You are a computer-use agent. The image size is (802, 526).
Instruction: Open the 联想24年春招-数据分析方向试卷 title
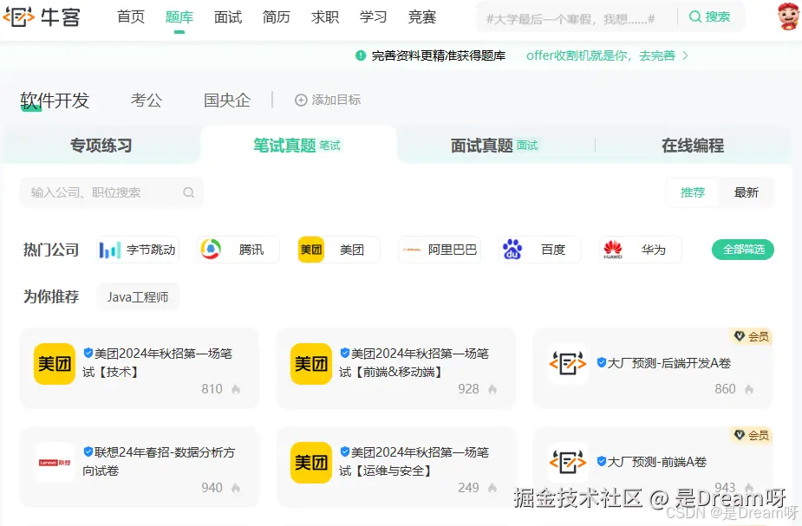point(159,461)
